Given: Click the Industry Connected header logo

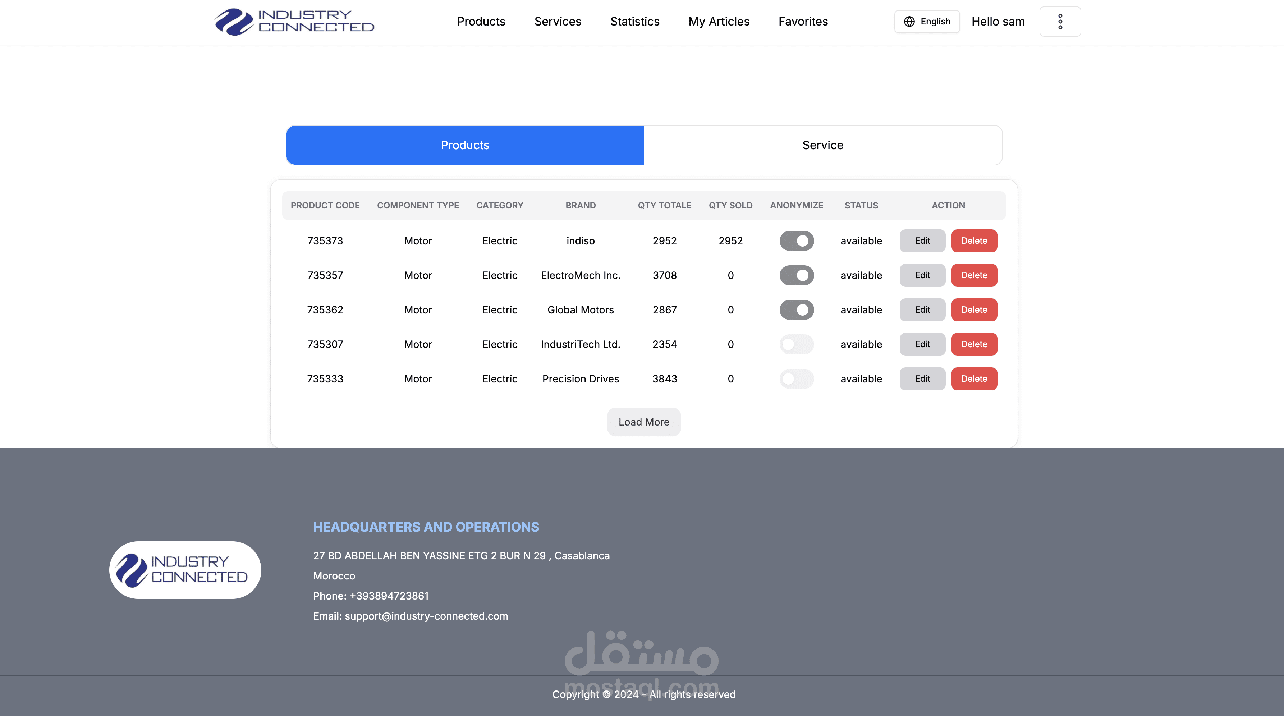Looking at the screenshot, I should click(x=294, y=22).
